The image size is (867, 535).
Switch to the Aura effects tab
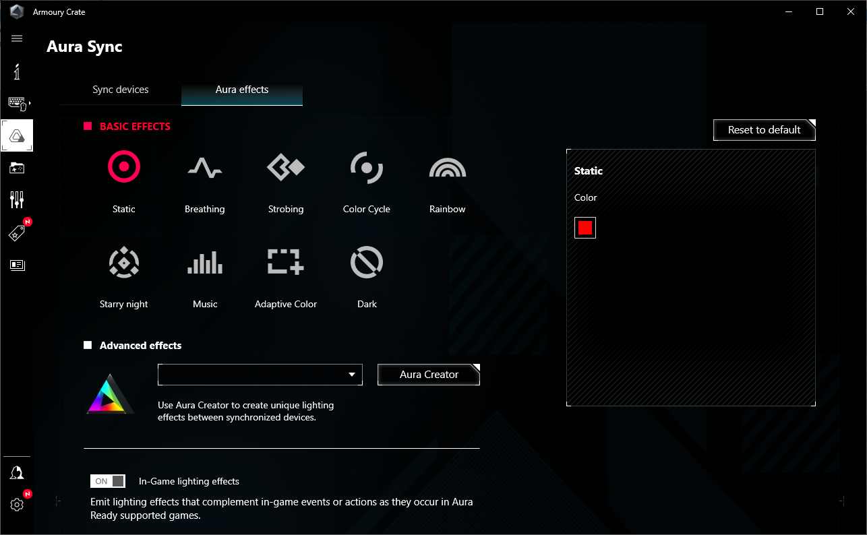tap(242, 90)
